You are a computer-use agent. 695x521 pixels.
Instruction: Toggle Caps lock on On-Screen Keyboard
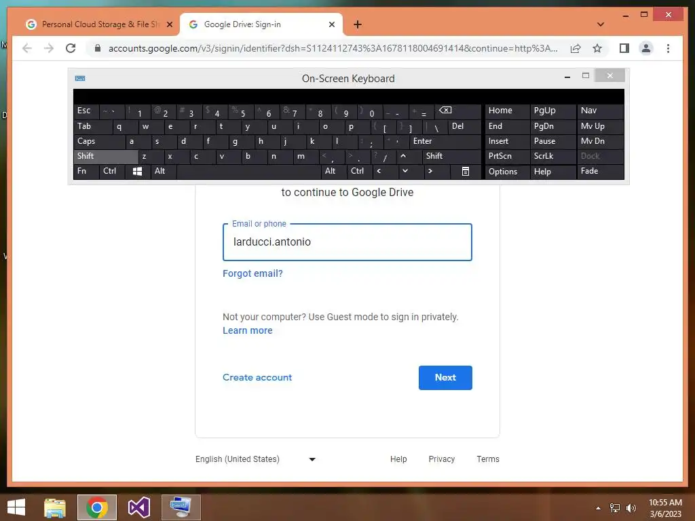(99, 141)
